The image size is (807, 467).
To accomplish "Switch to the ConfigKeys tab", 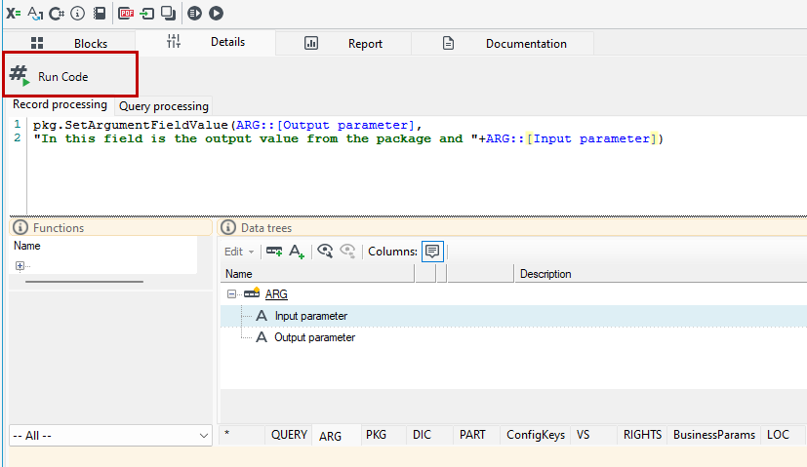I will point(536,435).
